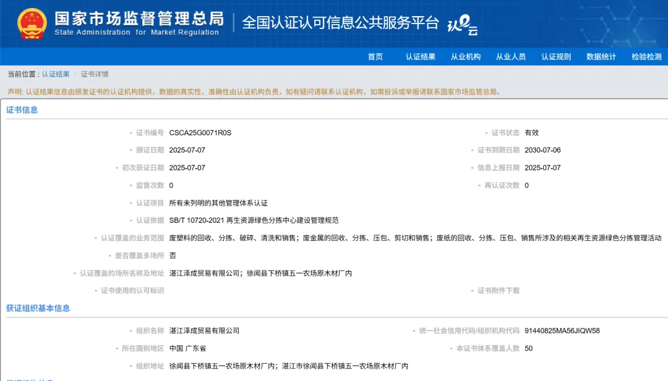Open the 从业人员 navigation item
This screenshot has height=381, width=668.
pos(511,57)
